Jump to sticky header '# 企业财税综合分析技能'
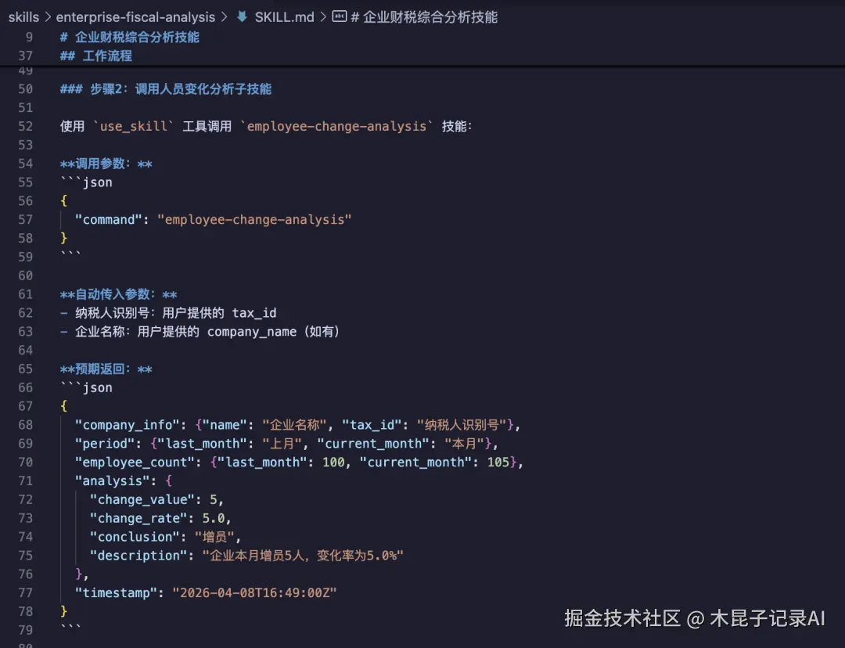The width and height of the screenshot is (845, 648). pos(129,38)
